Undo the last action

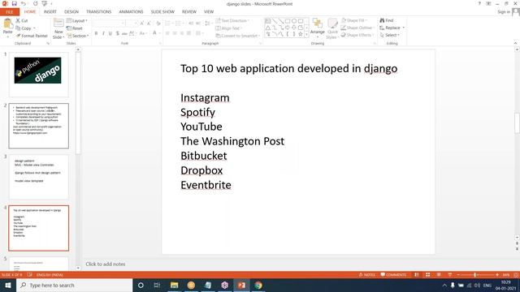pyautogui.click(x=24, y=3)
